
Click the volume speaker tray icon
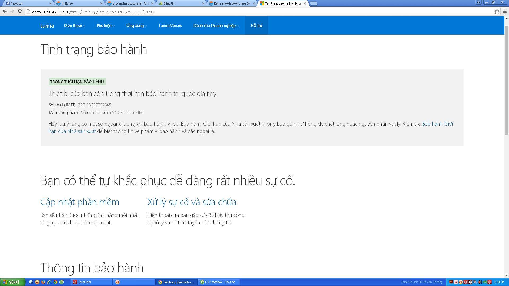coord(480,282)
